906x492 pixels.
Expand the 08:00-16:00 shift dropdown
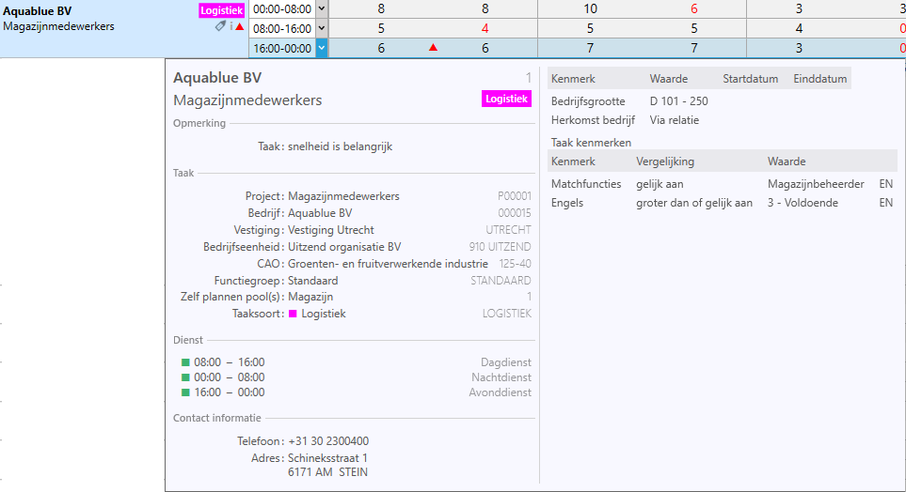pos(321,28)
